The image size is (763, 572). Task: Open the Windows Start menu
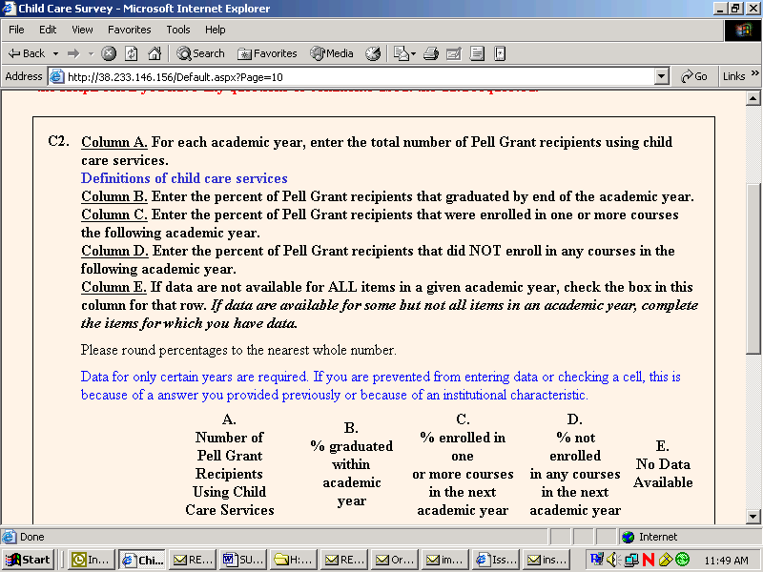(29, 560)
